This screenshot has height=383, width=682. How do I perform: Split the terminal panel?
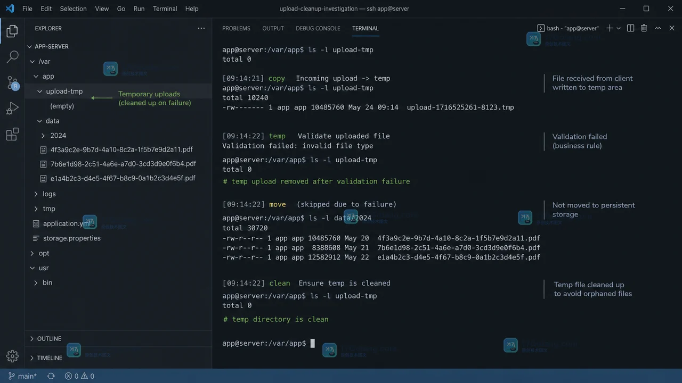tap(630, 28)
